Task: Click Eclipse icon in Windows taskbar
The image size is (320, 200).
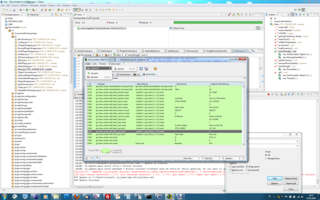Action: click(36, 196)
